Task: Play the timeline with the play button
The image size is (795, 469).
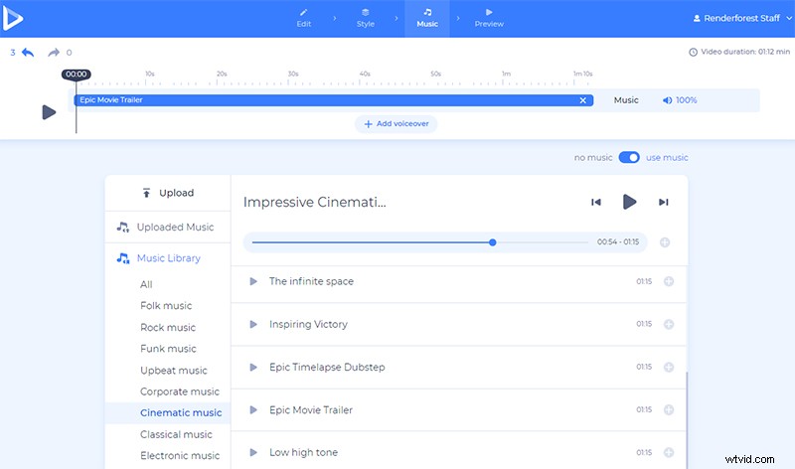Action: [49, 112]
